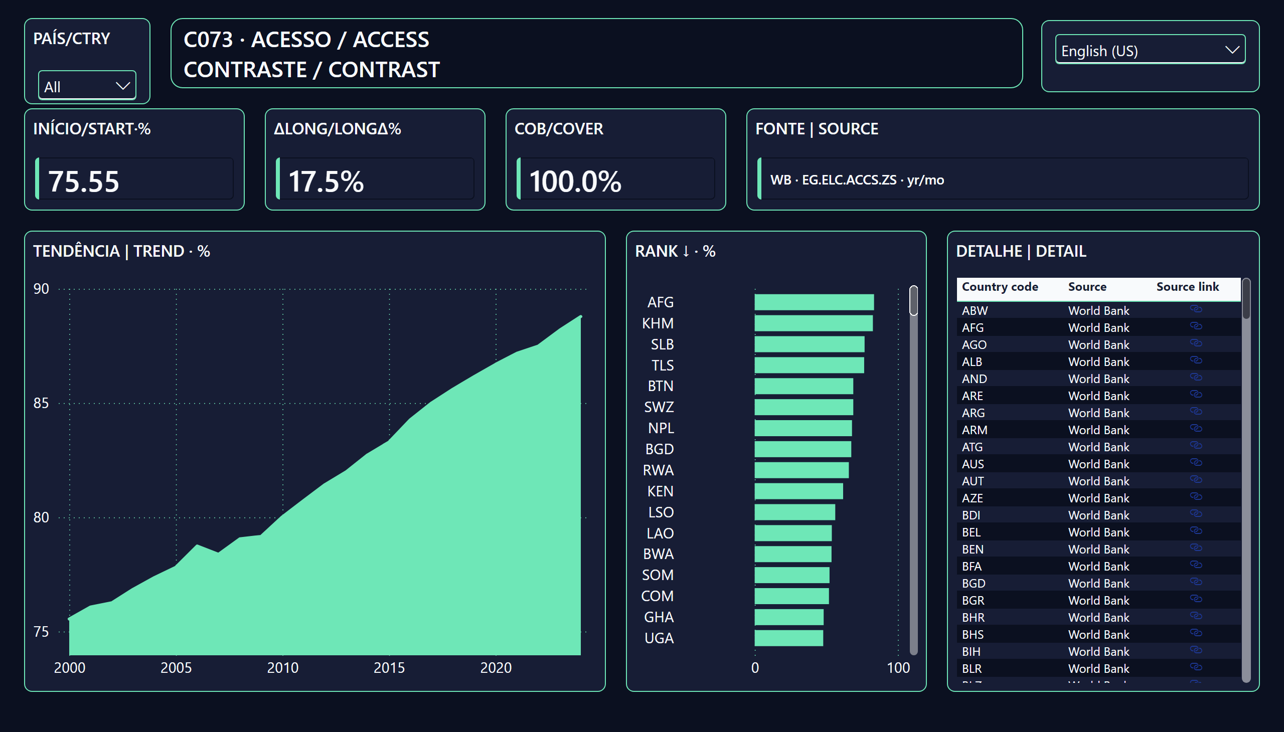
Task: Open source link icon for AUT row
Action: (x=1196, y=480)
